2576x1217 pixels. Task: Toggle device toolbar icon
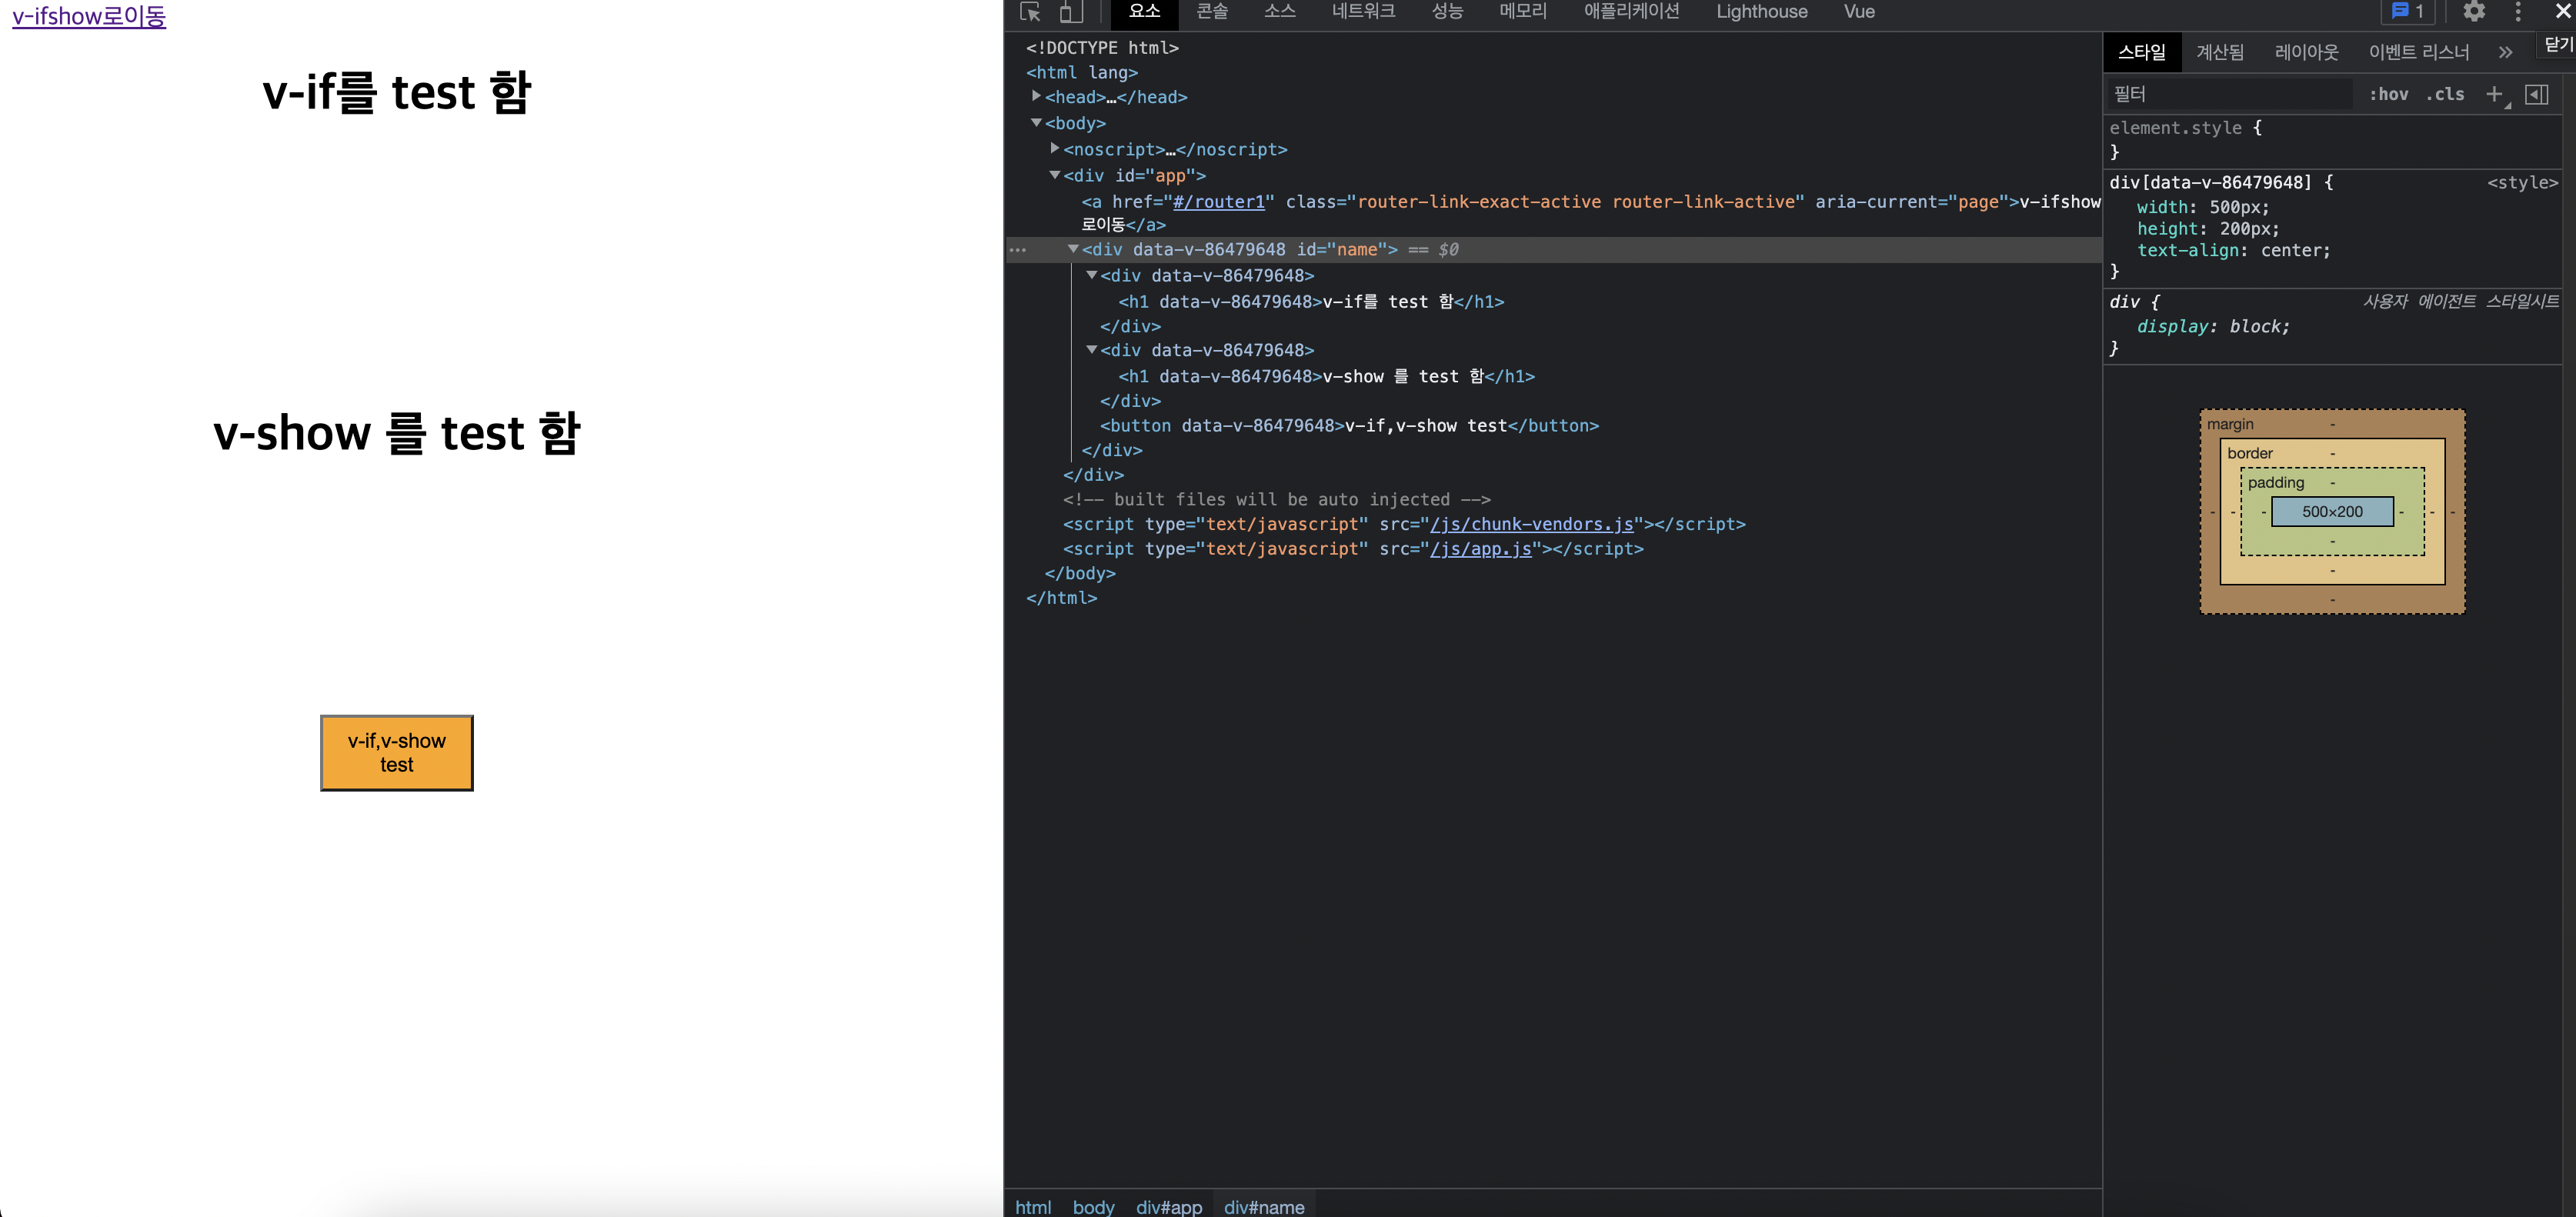1070,12
